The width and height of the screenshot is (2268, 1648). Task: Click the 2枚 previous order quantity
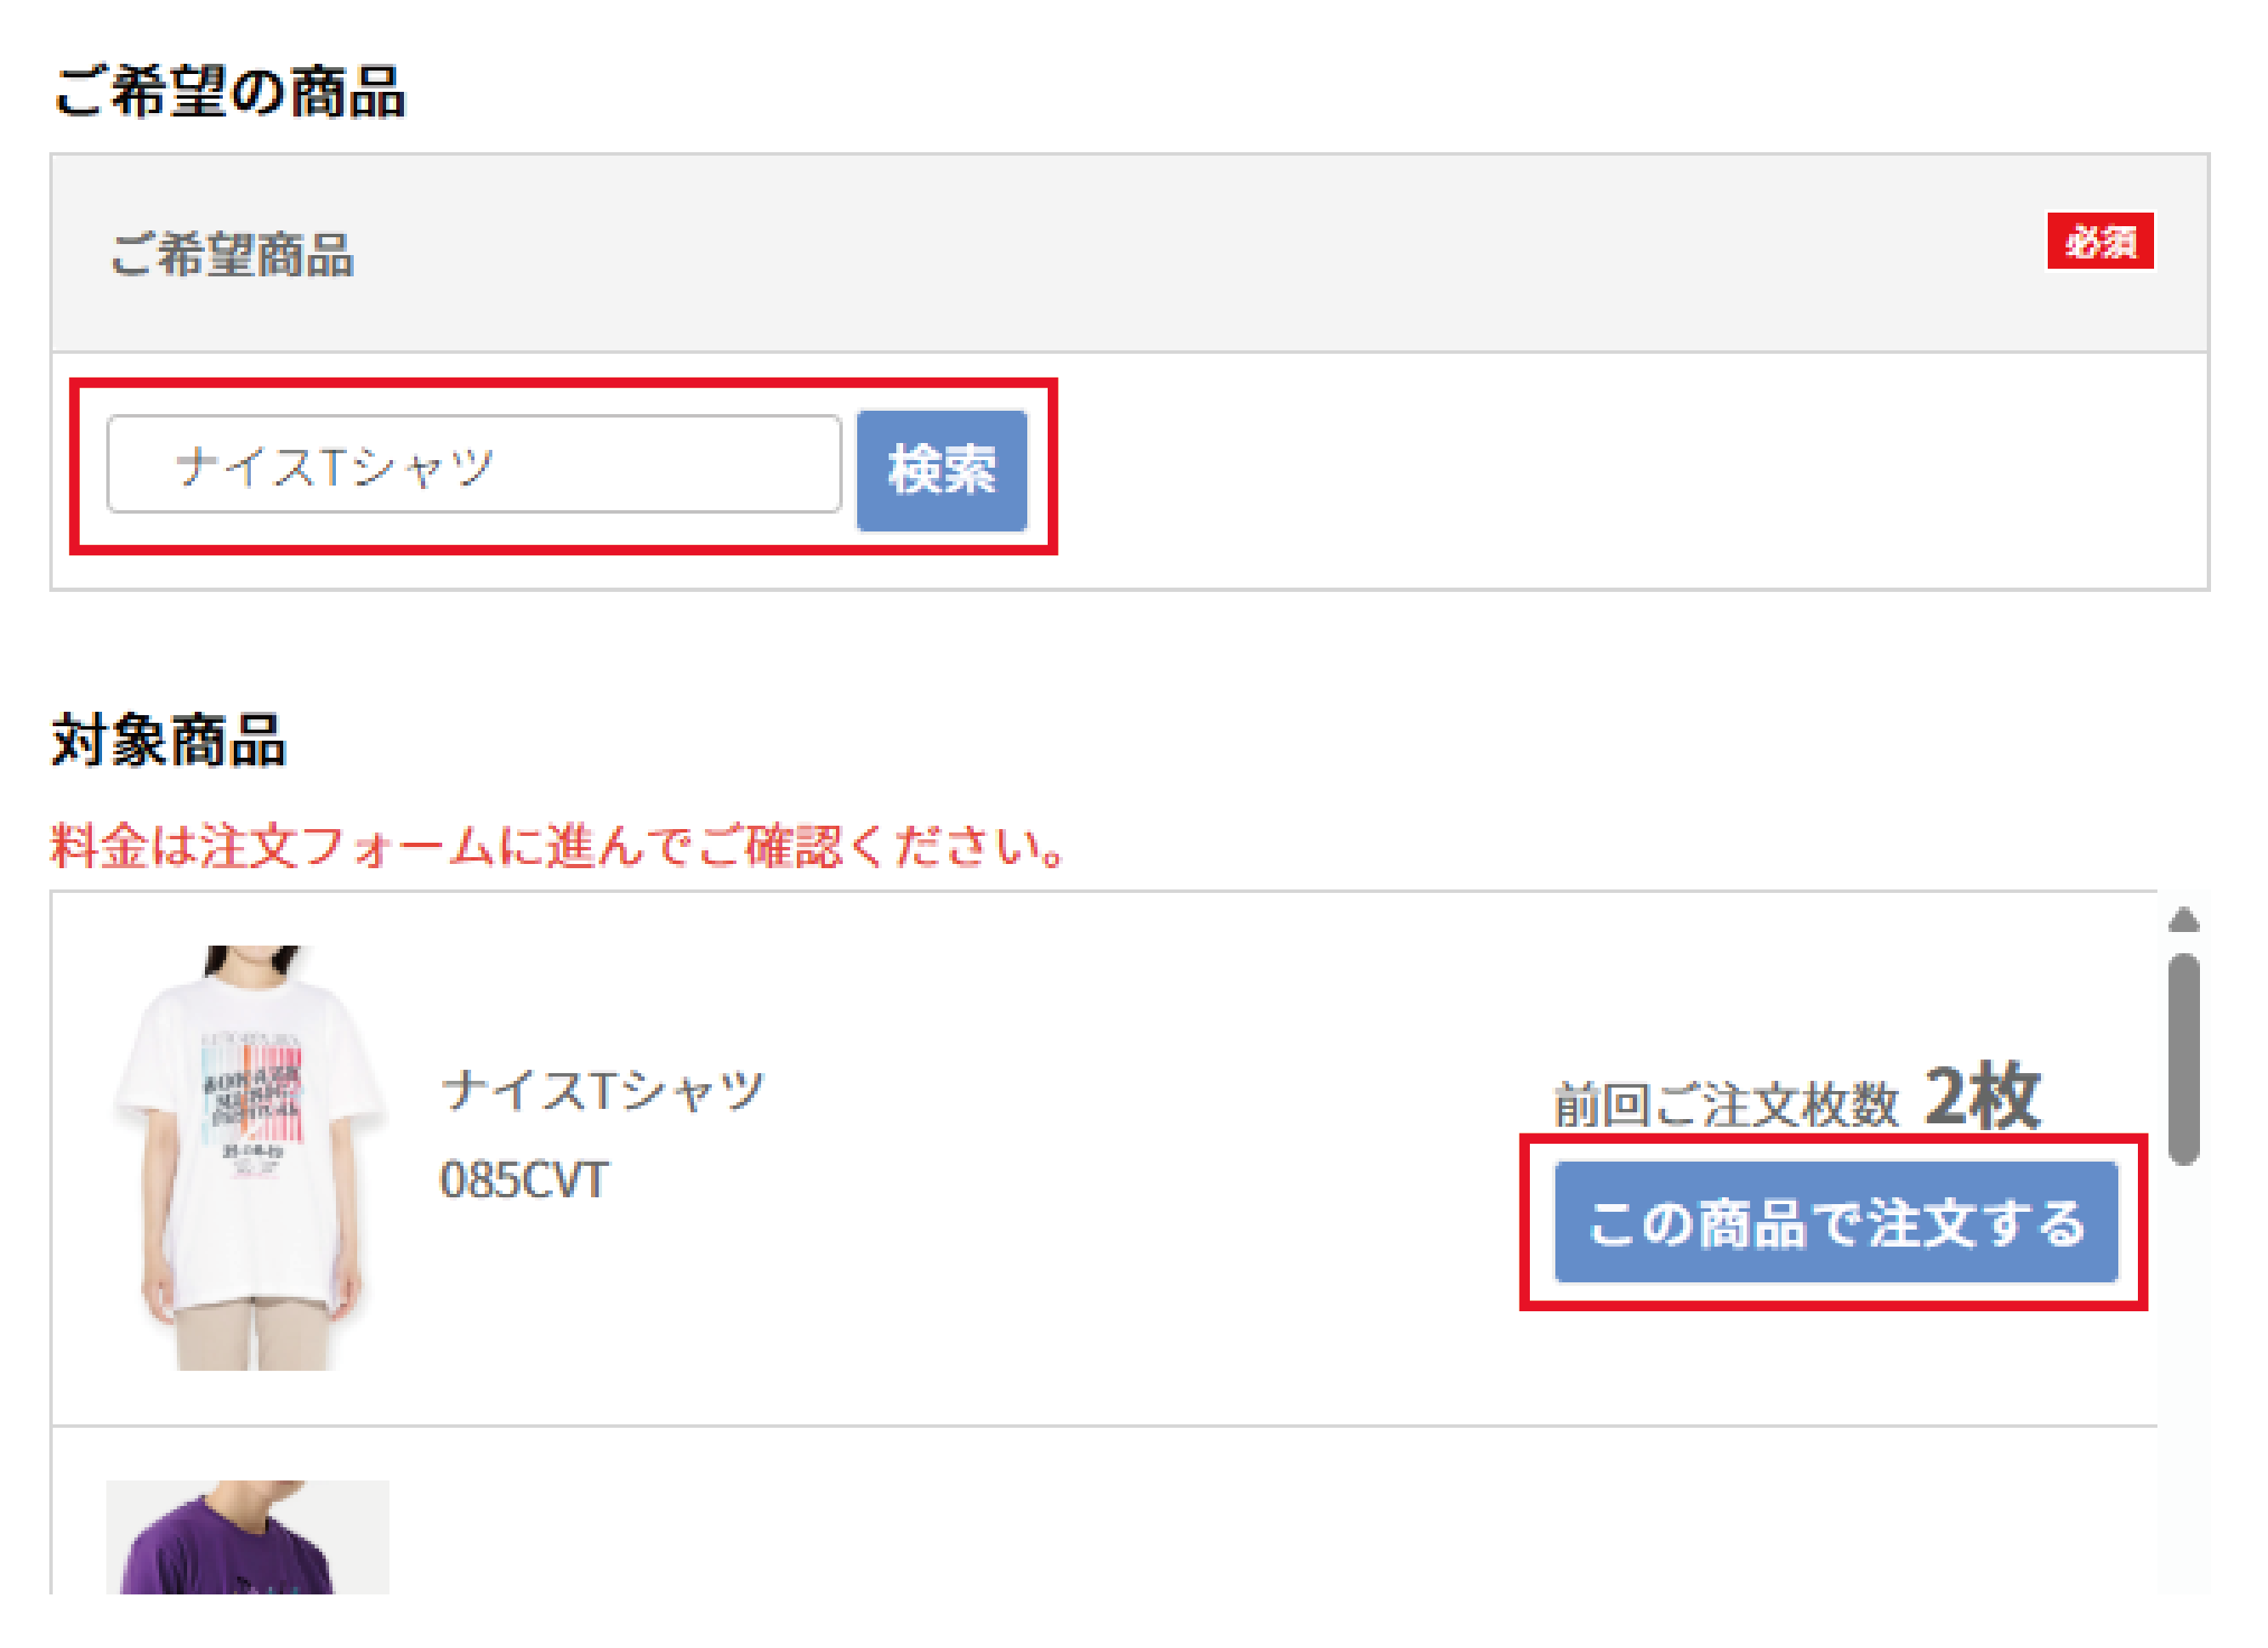tap(1981, 1097)
